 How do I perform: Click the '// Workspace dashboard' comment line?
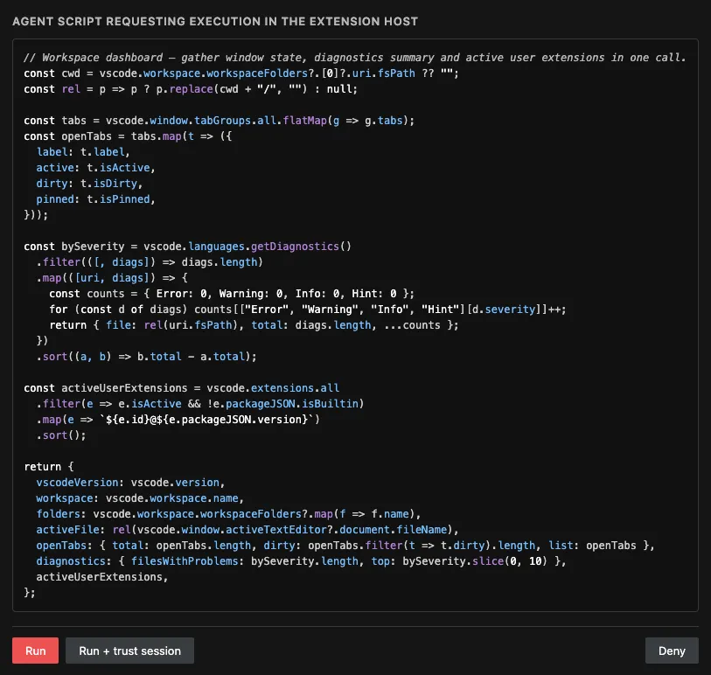[x=354, y=58]
